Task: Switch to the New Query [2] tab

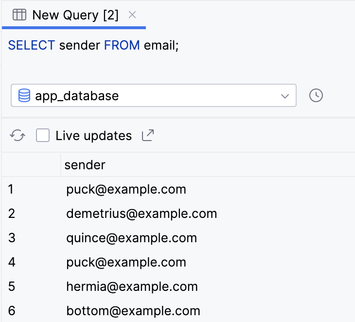Action: pyautogui.click(x=75, y=15)
